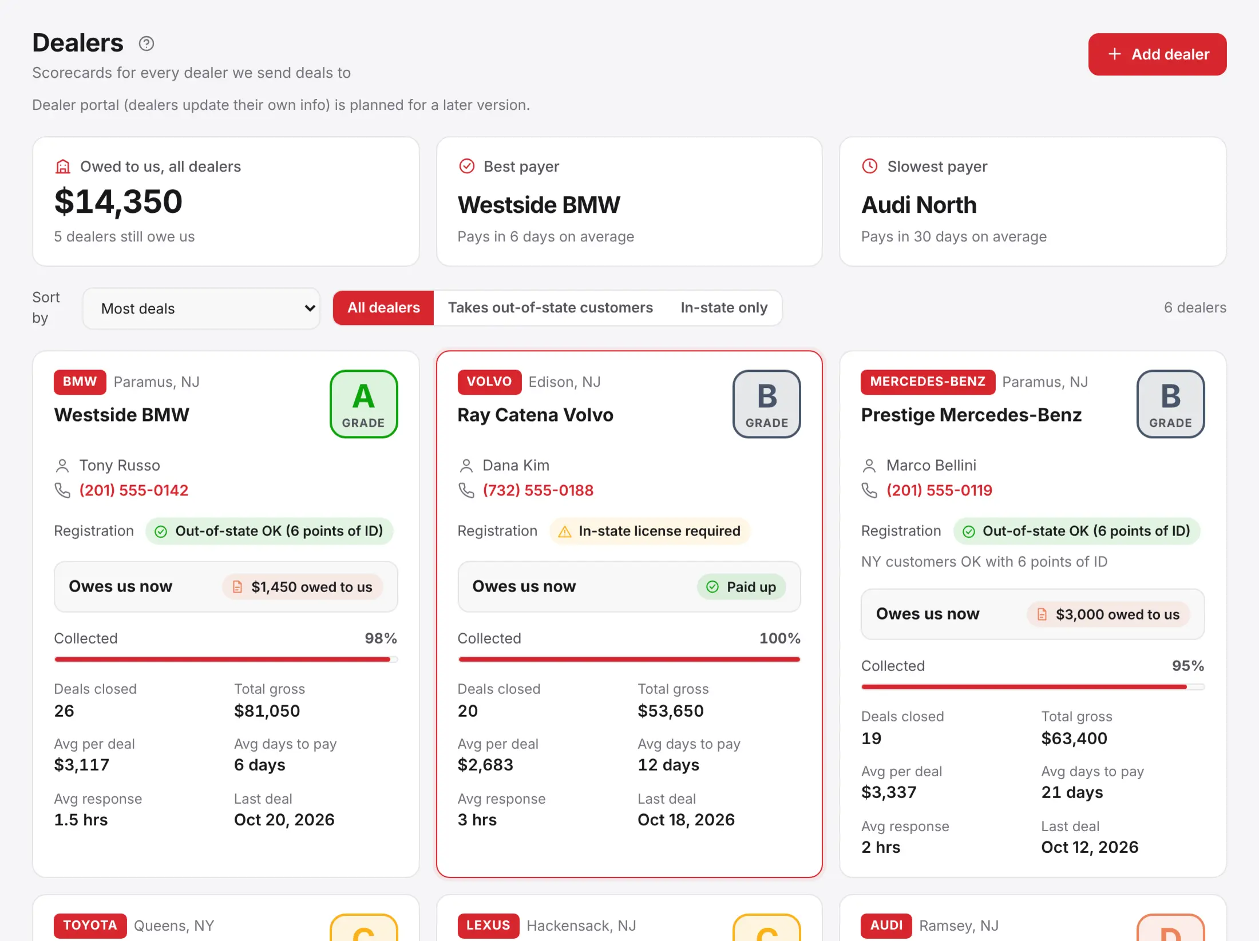Open the Sort by Most deals dropdown
Viewport: 1259px width, 941px height.
(x=201, y=308)
